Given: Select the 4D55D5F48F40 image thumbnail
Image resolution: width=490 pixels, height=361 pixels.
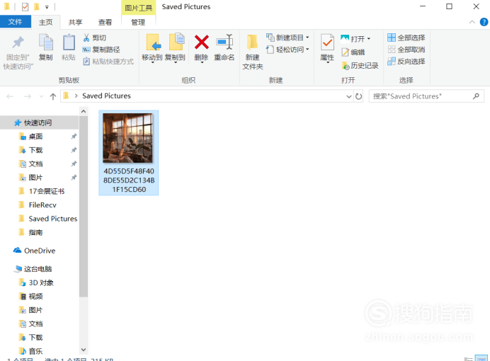Looking at the screenshot, I should coord(128,138).
